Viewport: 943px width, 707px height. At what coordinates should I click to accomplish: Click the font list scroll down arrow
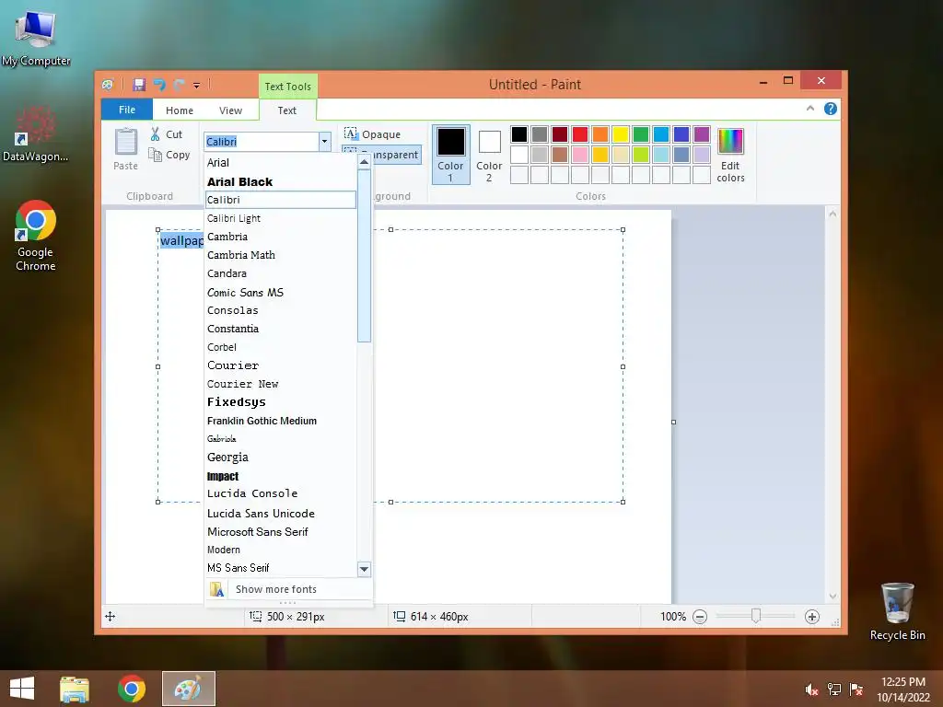pyautogui.click(x=364, y=569)
